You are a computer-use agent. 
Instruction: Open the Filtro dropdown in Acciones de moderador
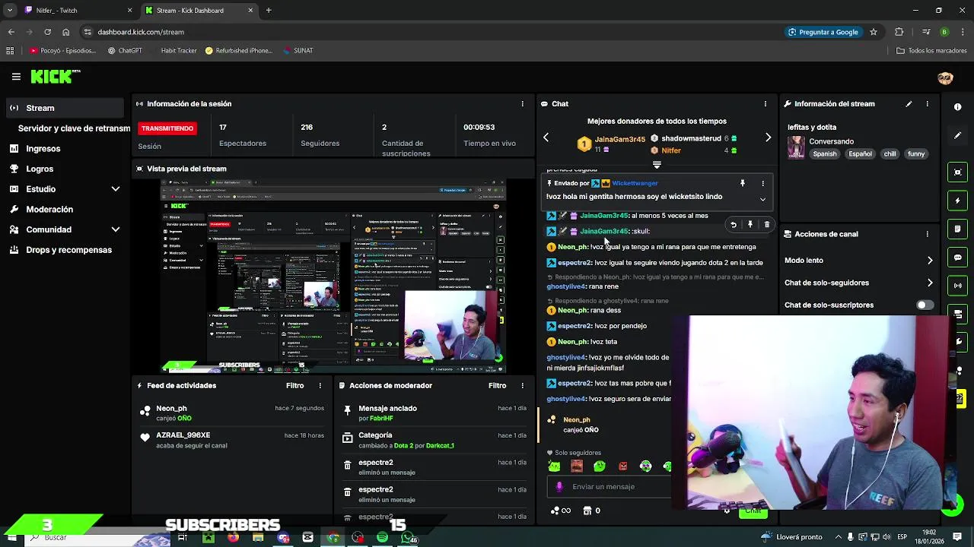pyautogui.click(x=498, y=386)
